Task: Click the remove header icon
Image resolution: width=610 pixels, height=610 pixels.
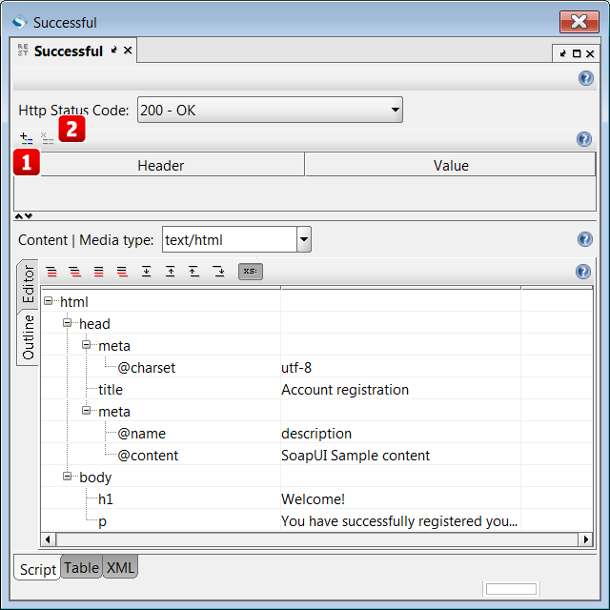Action: click(47, 138)
